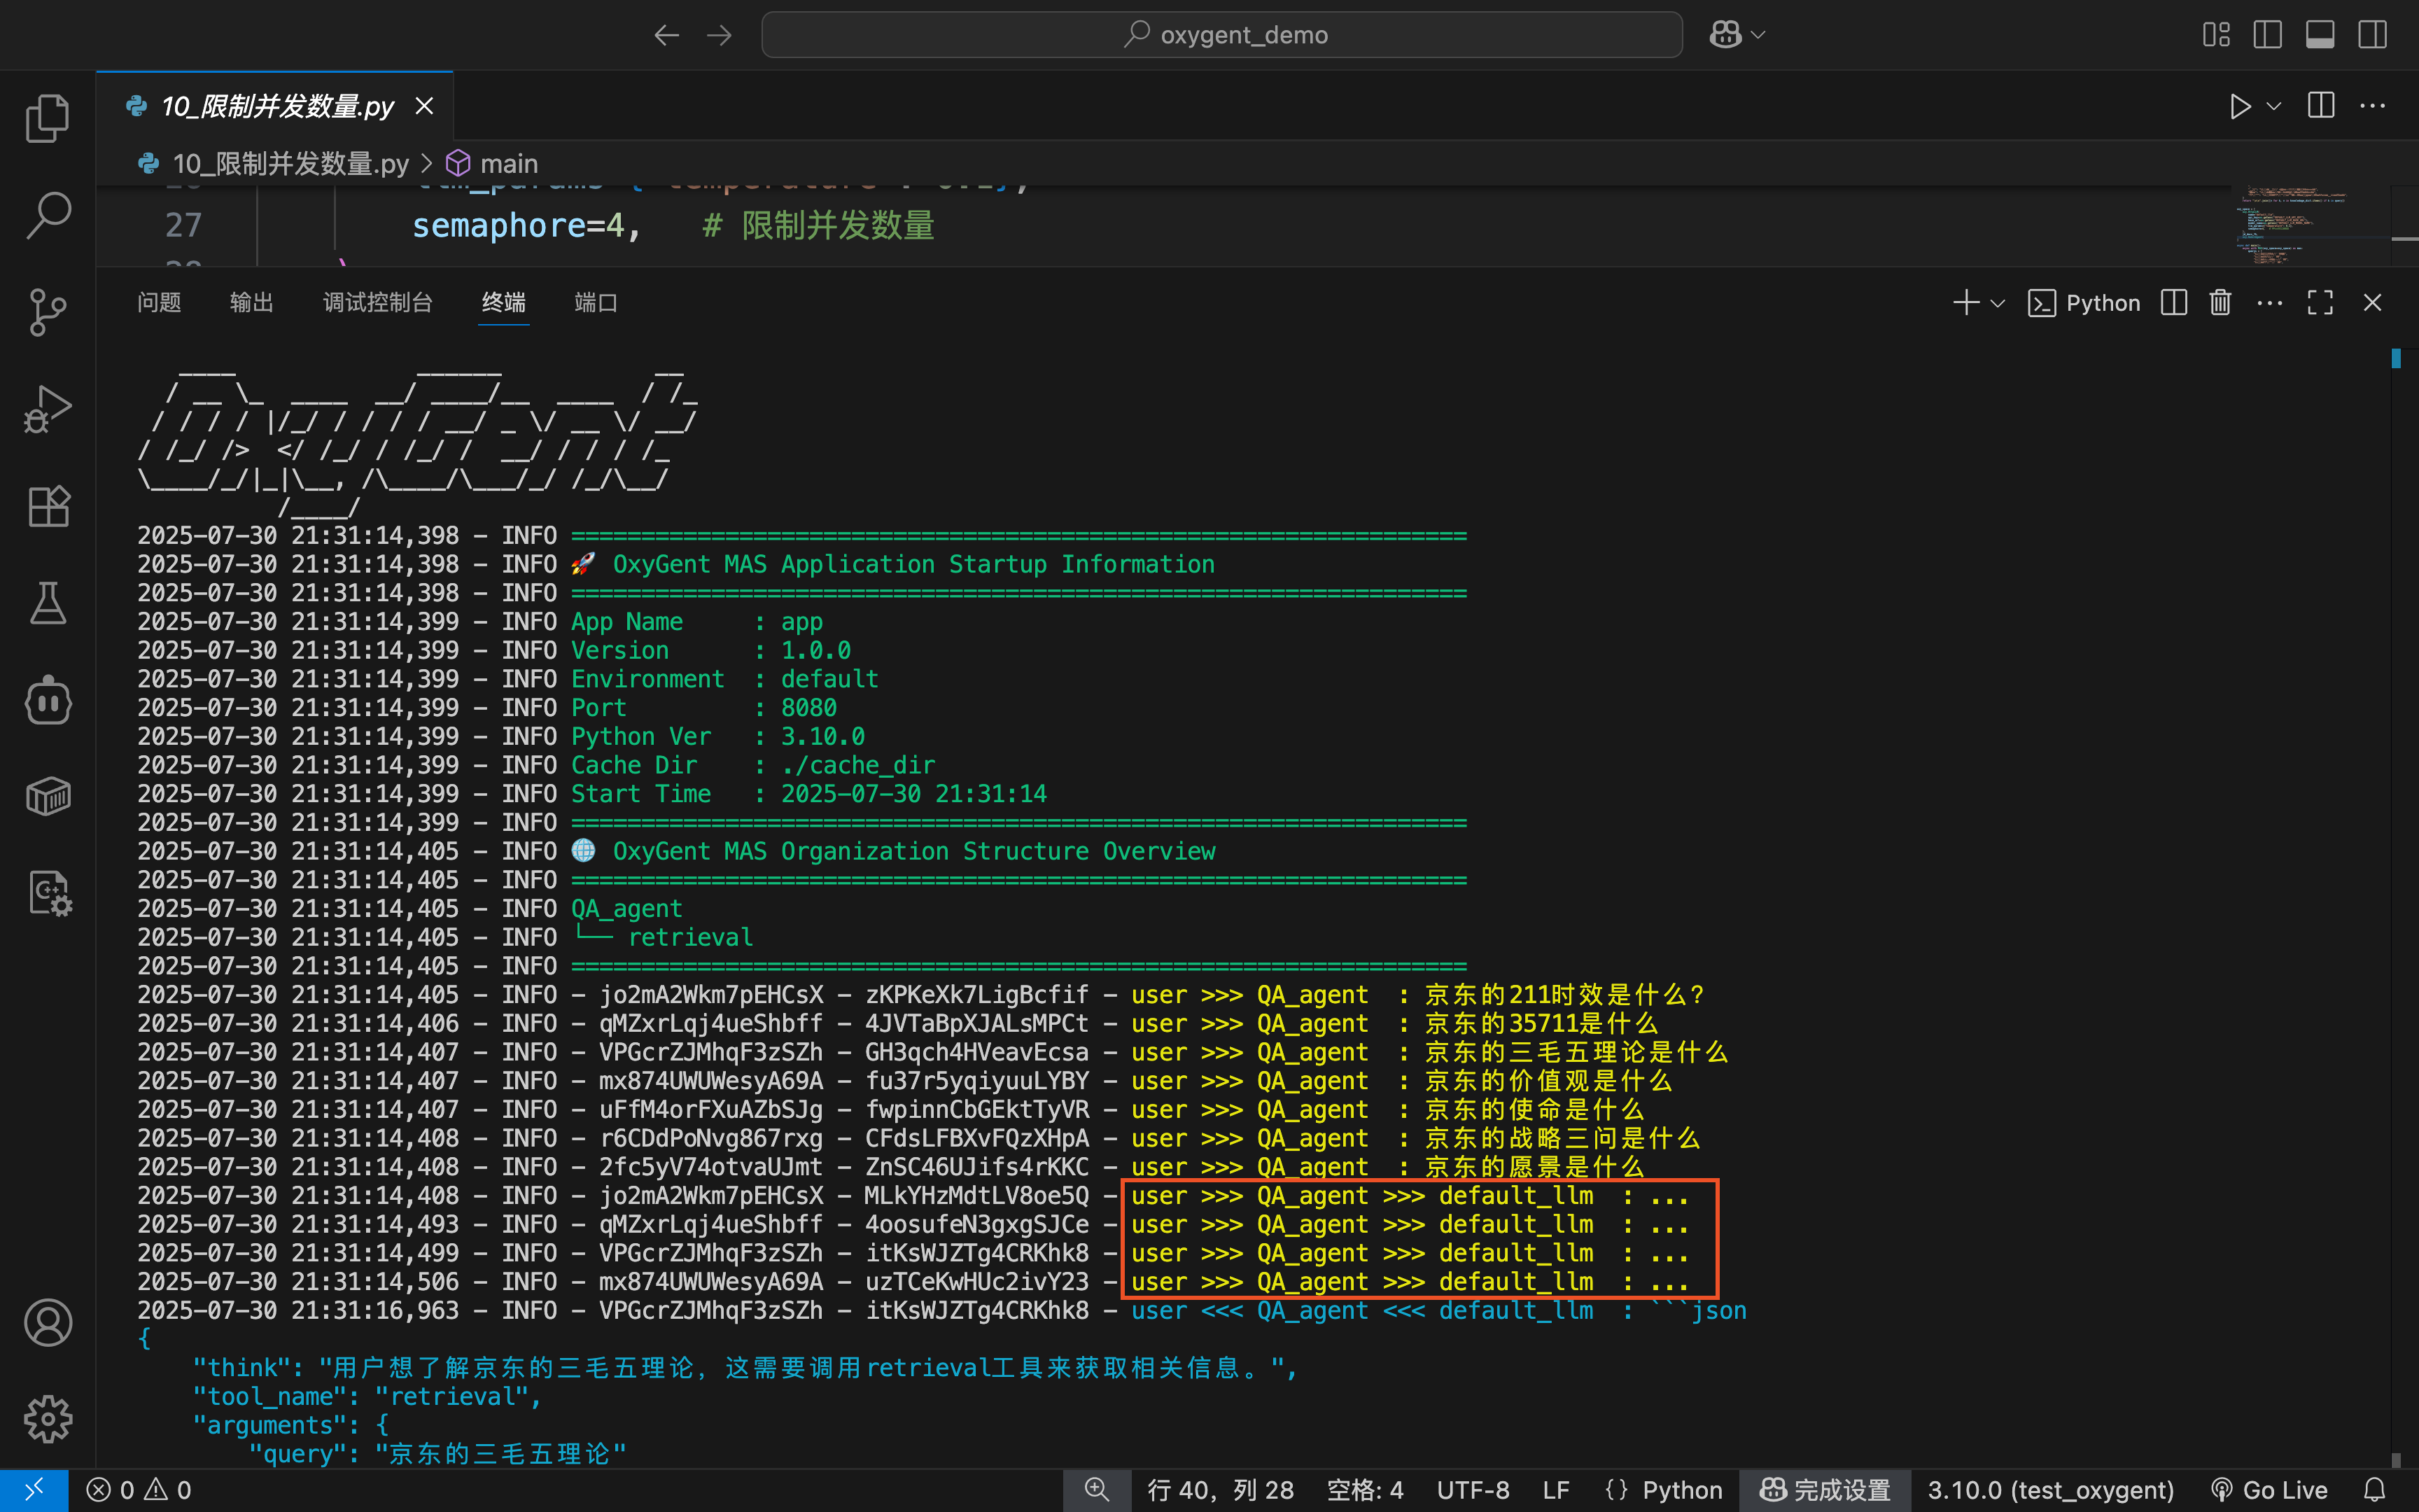Go back with the left arrow

[x=667, y=35]
